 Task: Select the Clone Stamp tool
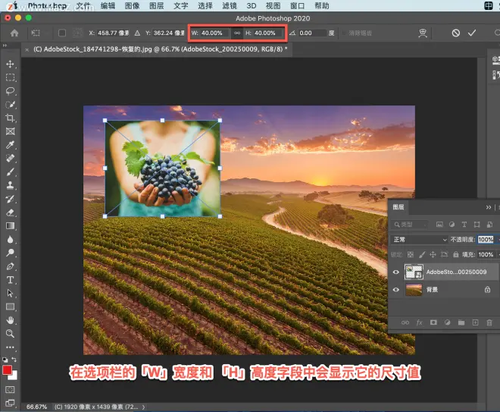10,185
